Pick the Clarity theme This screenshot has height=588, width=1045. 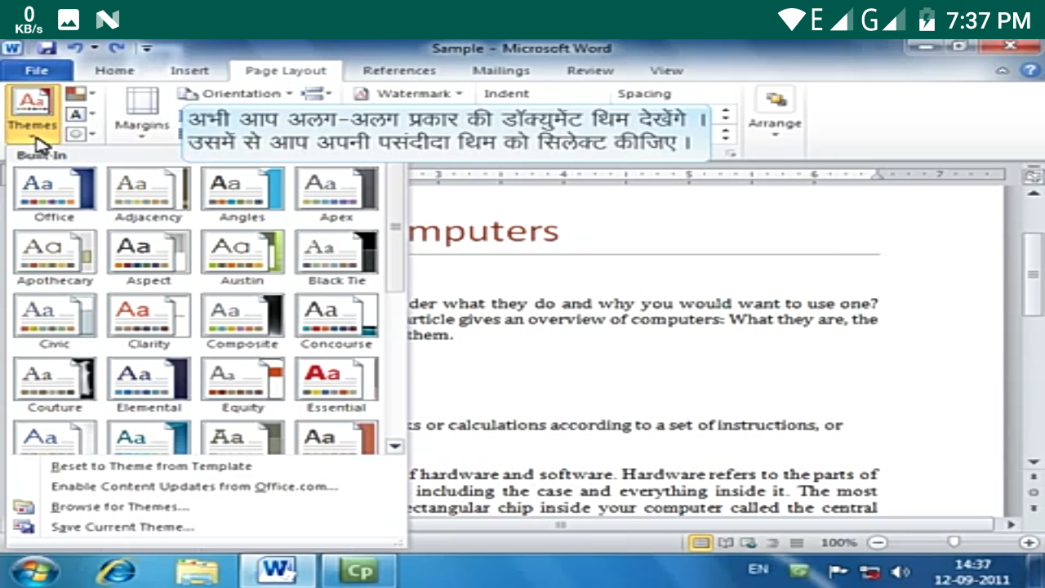point(149,322)
